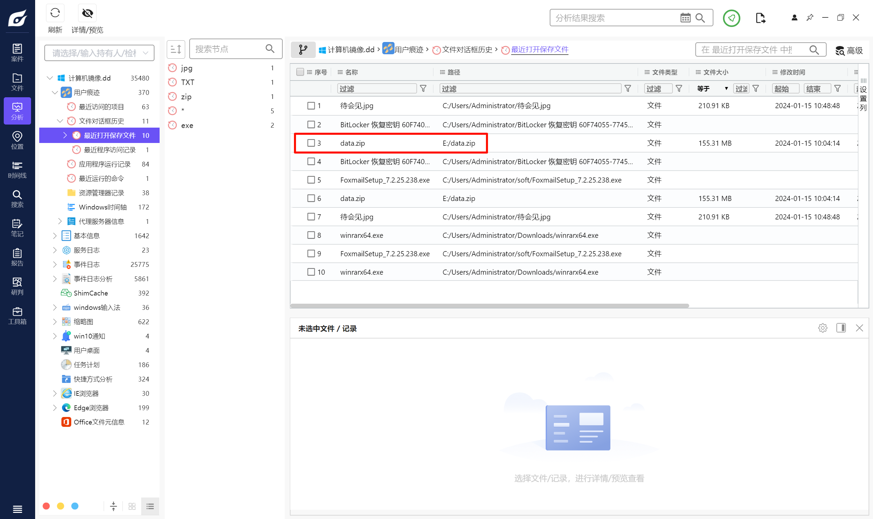Expand the 基本信息 tree node

[x=55, y=236]
